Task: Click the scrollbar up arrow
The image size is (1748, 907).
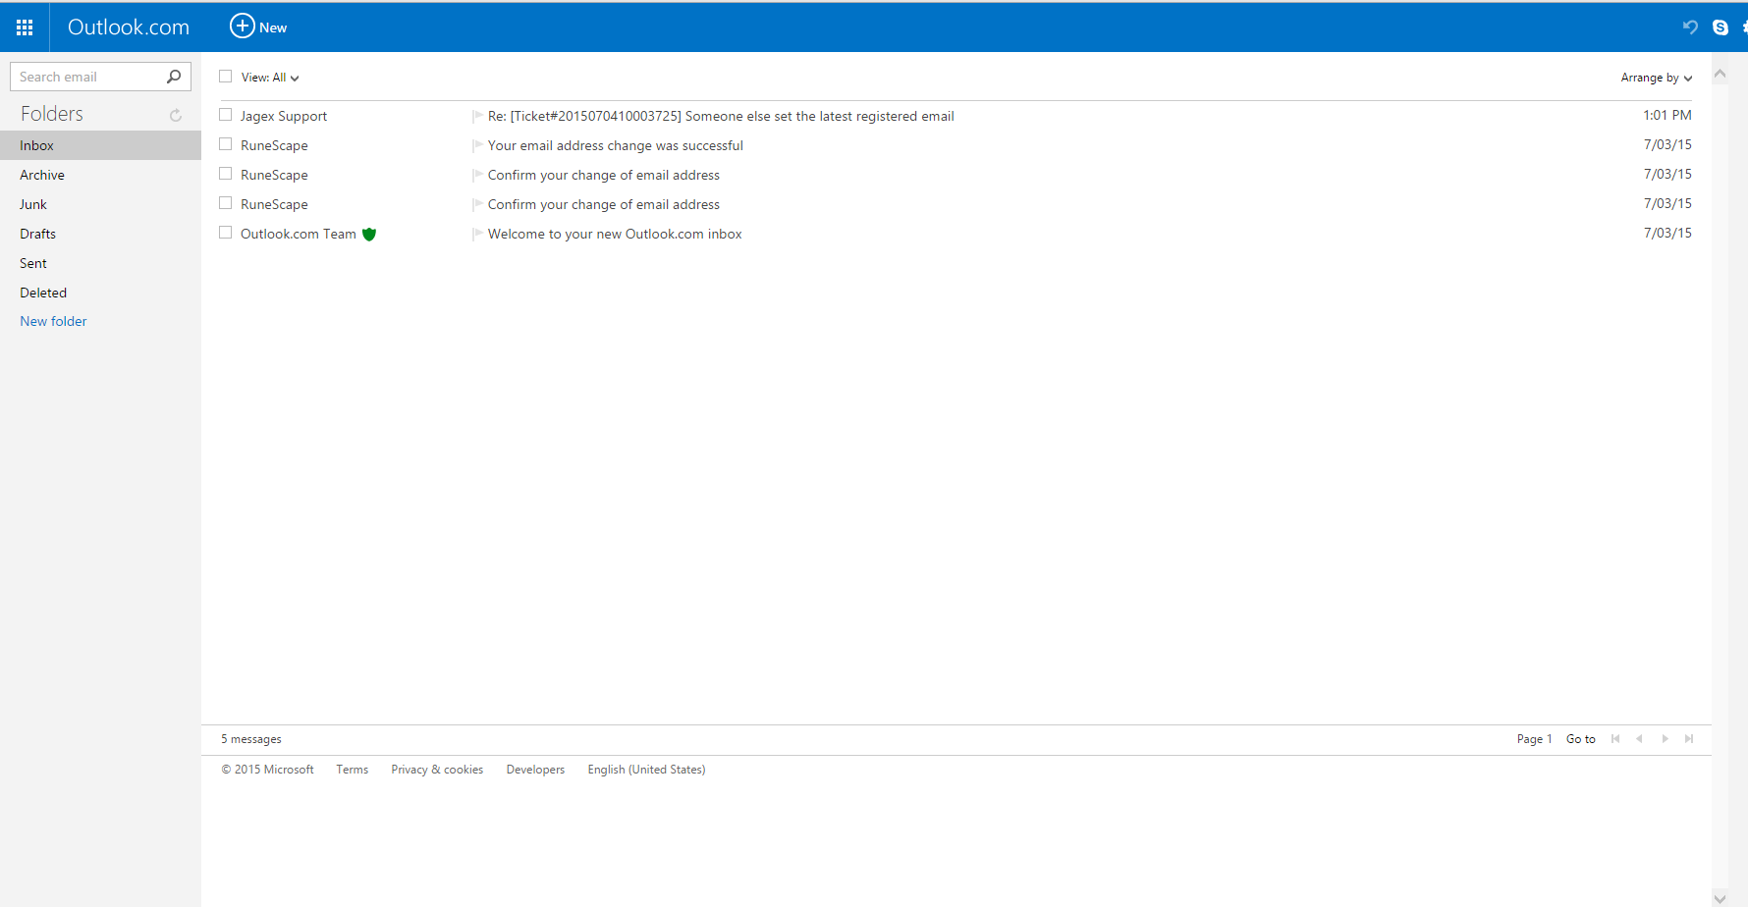Action: pyautogui.click(x=1720, y=74)
